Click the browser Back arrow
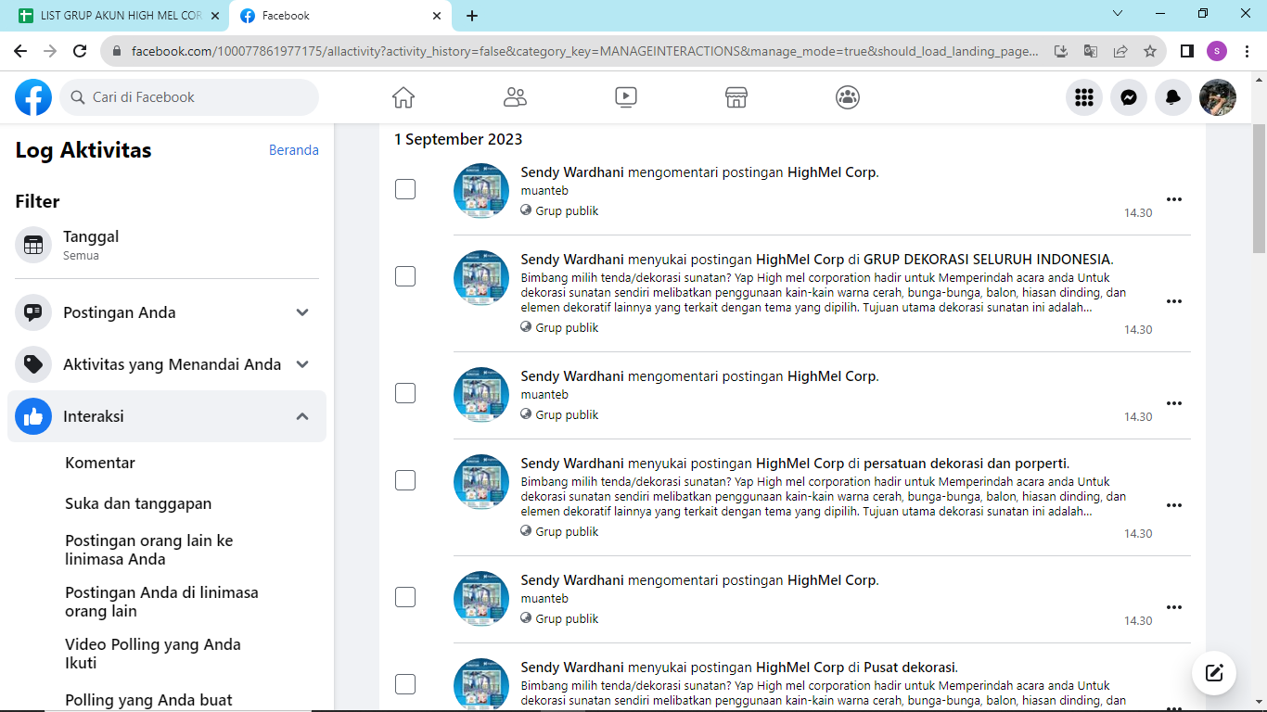The width and height of the screenshot is (1267, 712). point(20,51)
